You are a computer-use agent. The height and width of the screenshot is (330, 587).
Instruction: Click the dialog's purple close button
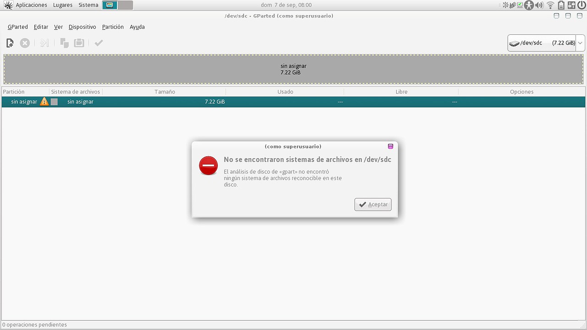(391, 146)
